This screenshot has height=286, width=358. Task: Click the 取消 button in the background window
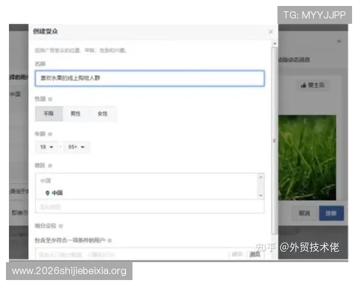[x=305, y=213]
